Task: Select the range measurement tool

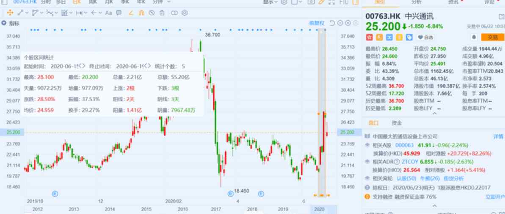Action: [x=79, y=13]
